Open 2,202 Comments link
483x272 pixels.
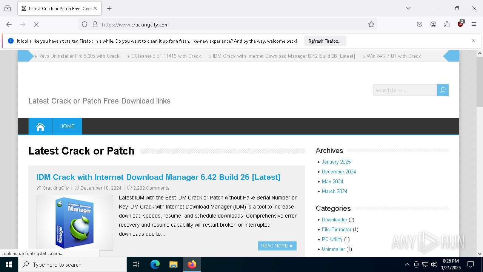click(151, 188)
